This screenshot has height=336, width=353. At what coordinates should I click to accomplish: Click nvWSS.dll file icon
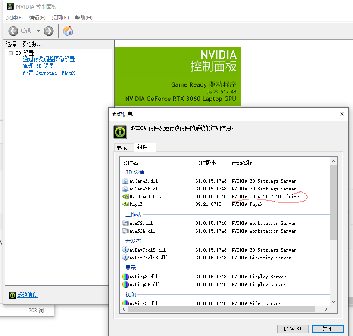[x=125, y=223]
